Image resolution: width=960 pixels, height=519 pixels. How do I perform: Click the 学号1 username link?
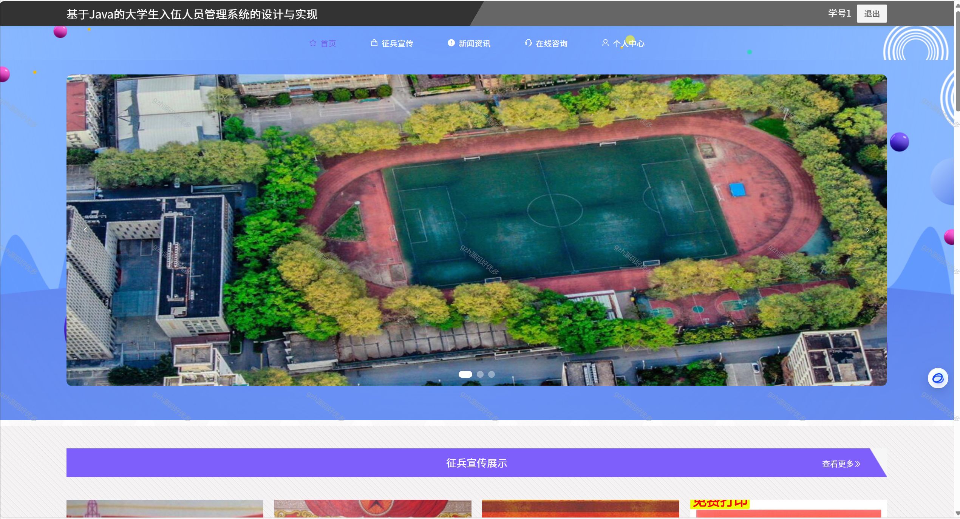coord(839,14)
